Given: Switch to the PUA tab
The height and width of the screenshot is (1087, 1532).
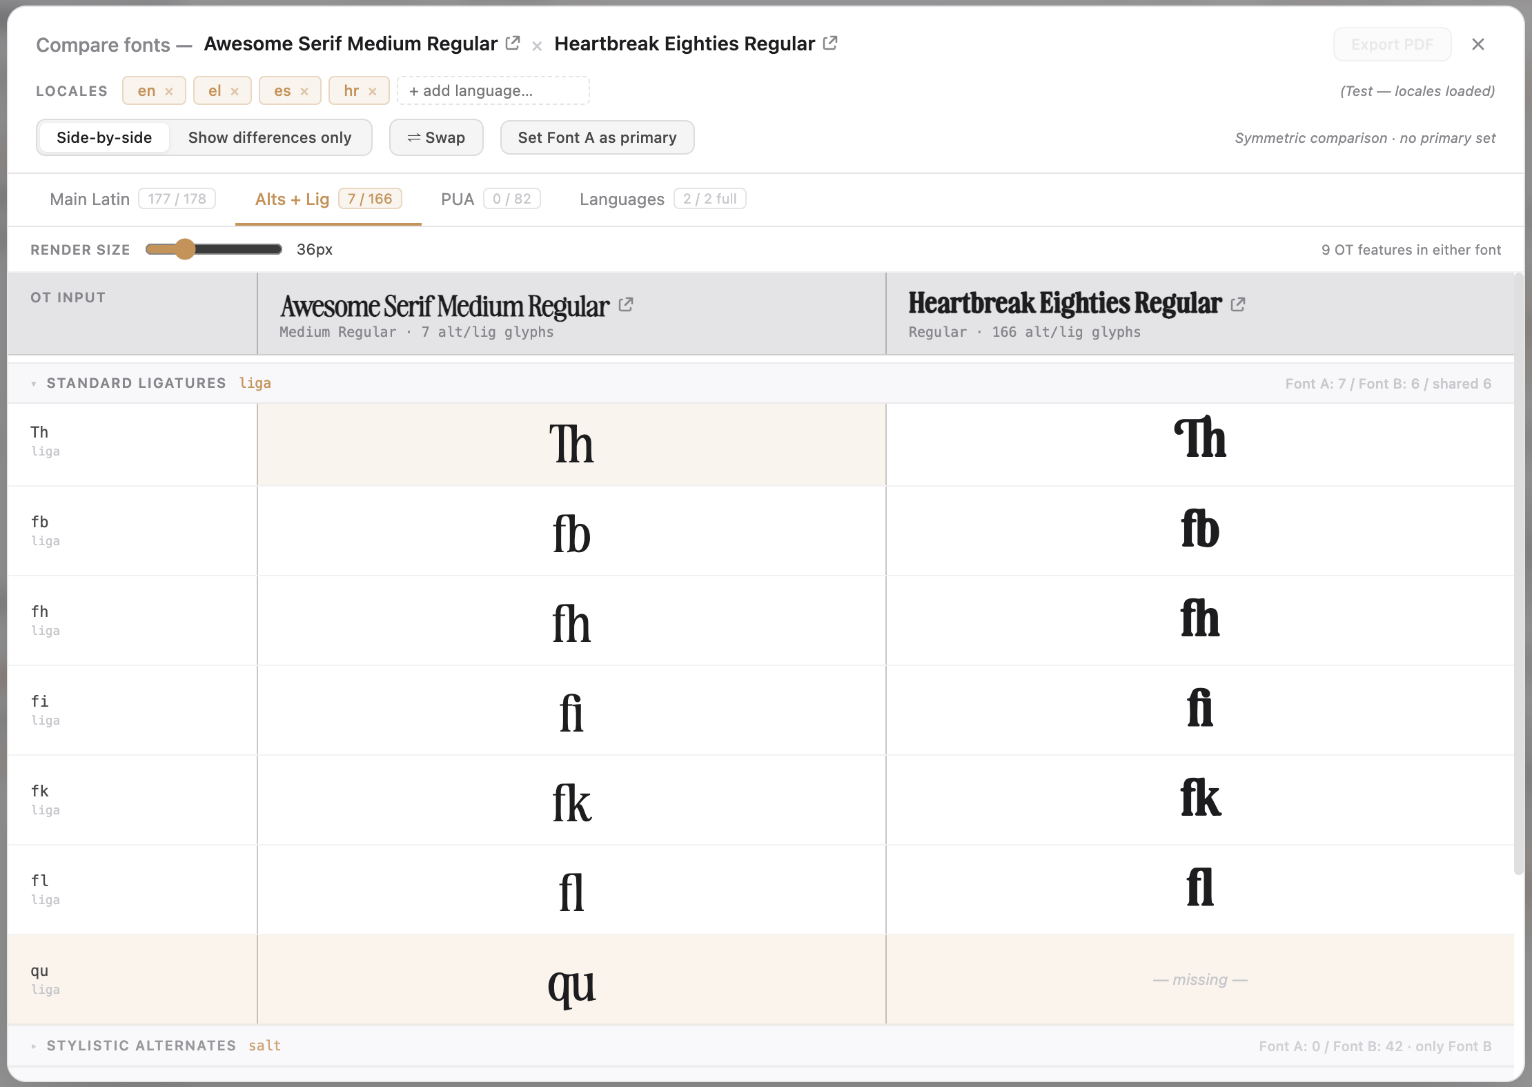Looking at the screenshot, I should point(491,199).
